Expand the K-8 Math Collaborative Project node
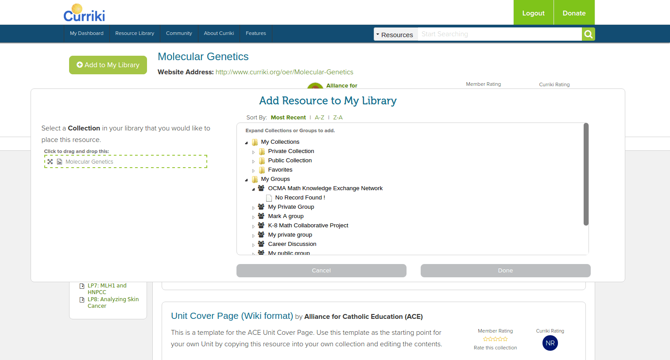This screenshot has height=360, width=670. [x=254, y=226]
